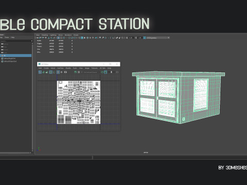Click the 2D pan/zoom icon
Screen dimensions: 247x185
51,38
